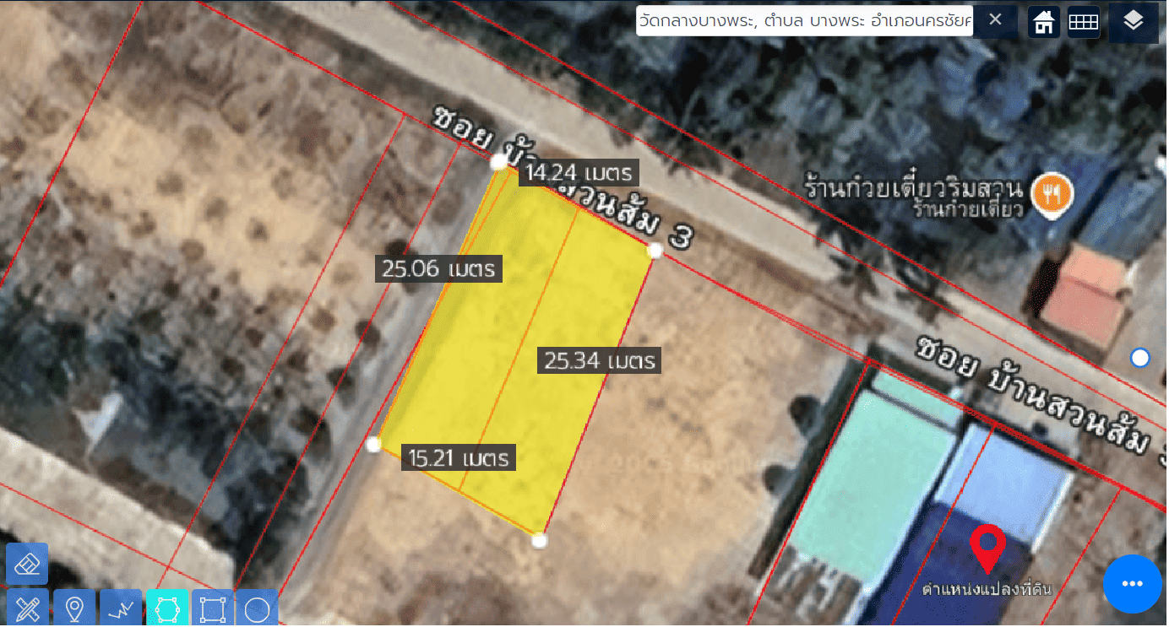Click the red land parcel position marker
The width and height of the screenshot is (1169, 627).
pyautogui.click(x=987, y=547)
